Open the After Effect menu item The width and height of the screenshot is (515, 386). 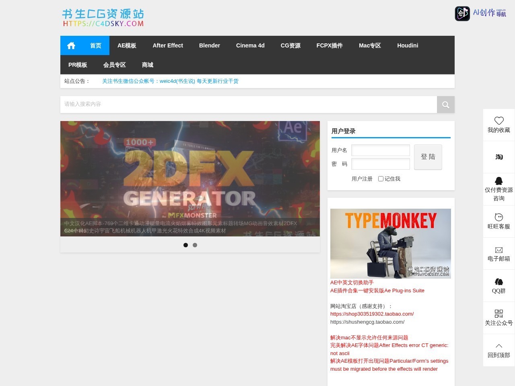168,45
